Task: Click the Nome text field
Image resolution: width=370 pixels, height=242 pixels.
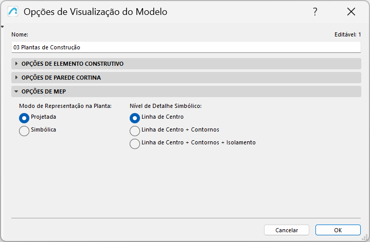Action: click(186, 47)
